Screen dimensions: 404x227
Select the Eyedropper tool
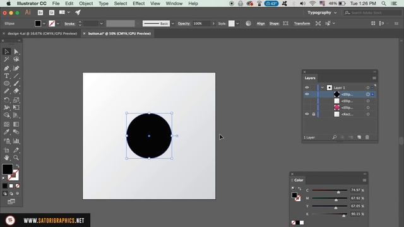pos(6,132)
